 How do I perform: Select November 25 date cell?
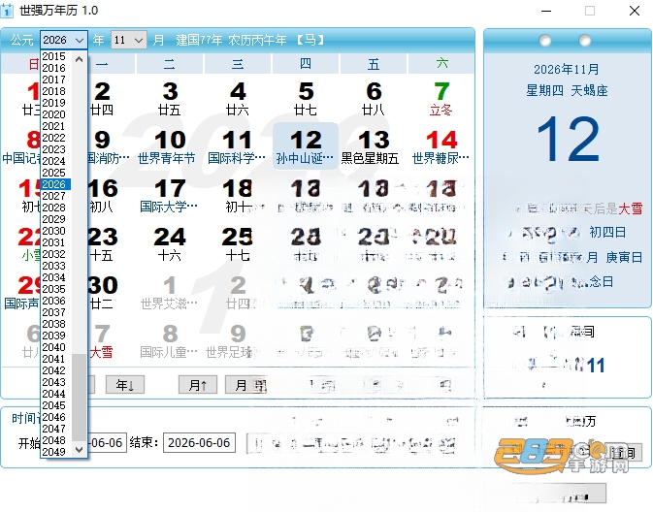[x=238, y=243]
